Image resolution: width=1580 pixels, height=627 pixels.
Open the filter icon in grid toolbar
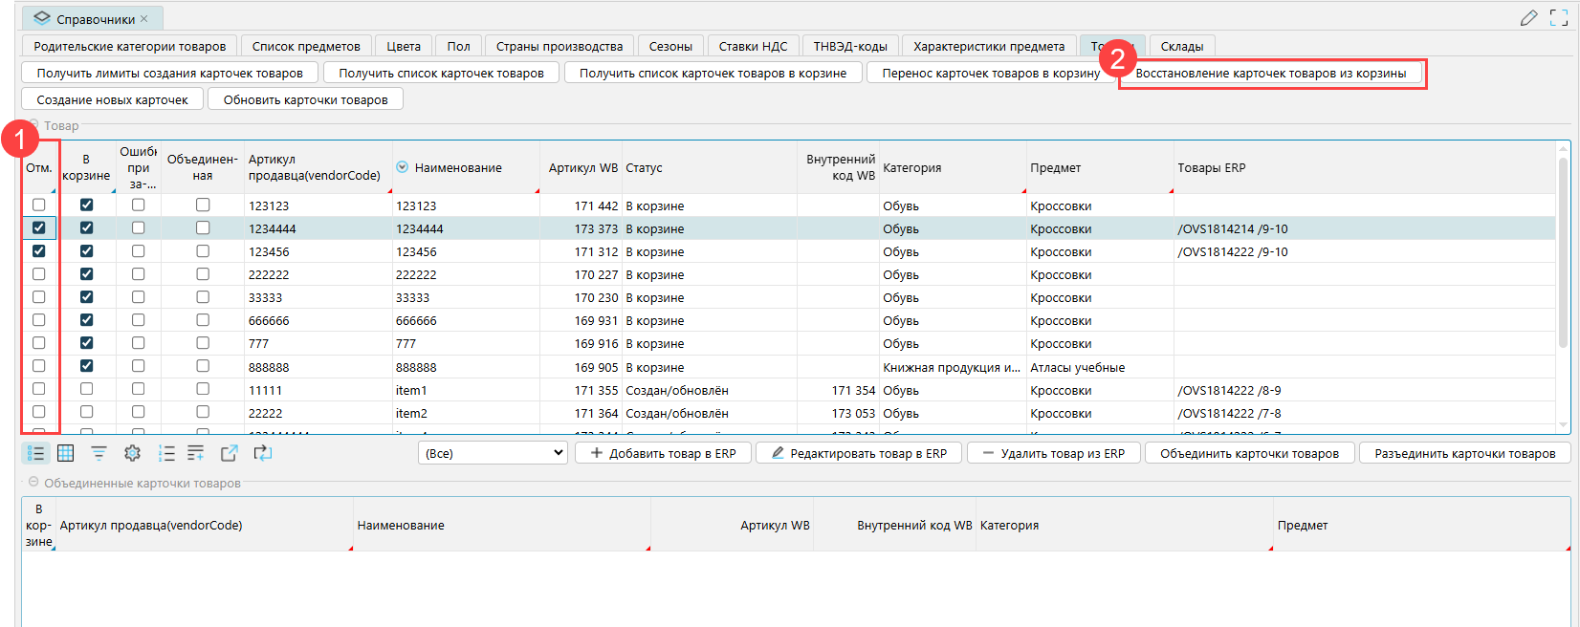99,453
